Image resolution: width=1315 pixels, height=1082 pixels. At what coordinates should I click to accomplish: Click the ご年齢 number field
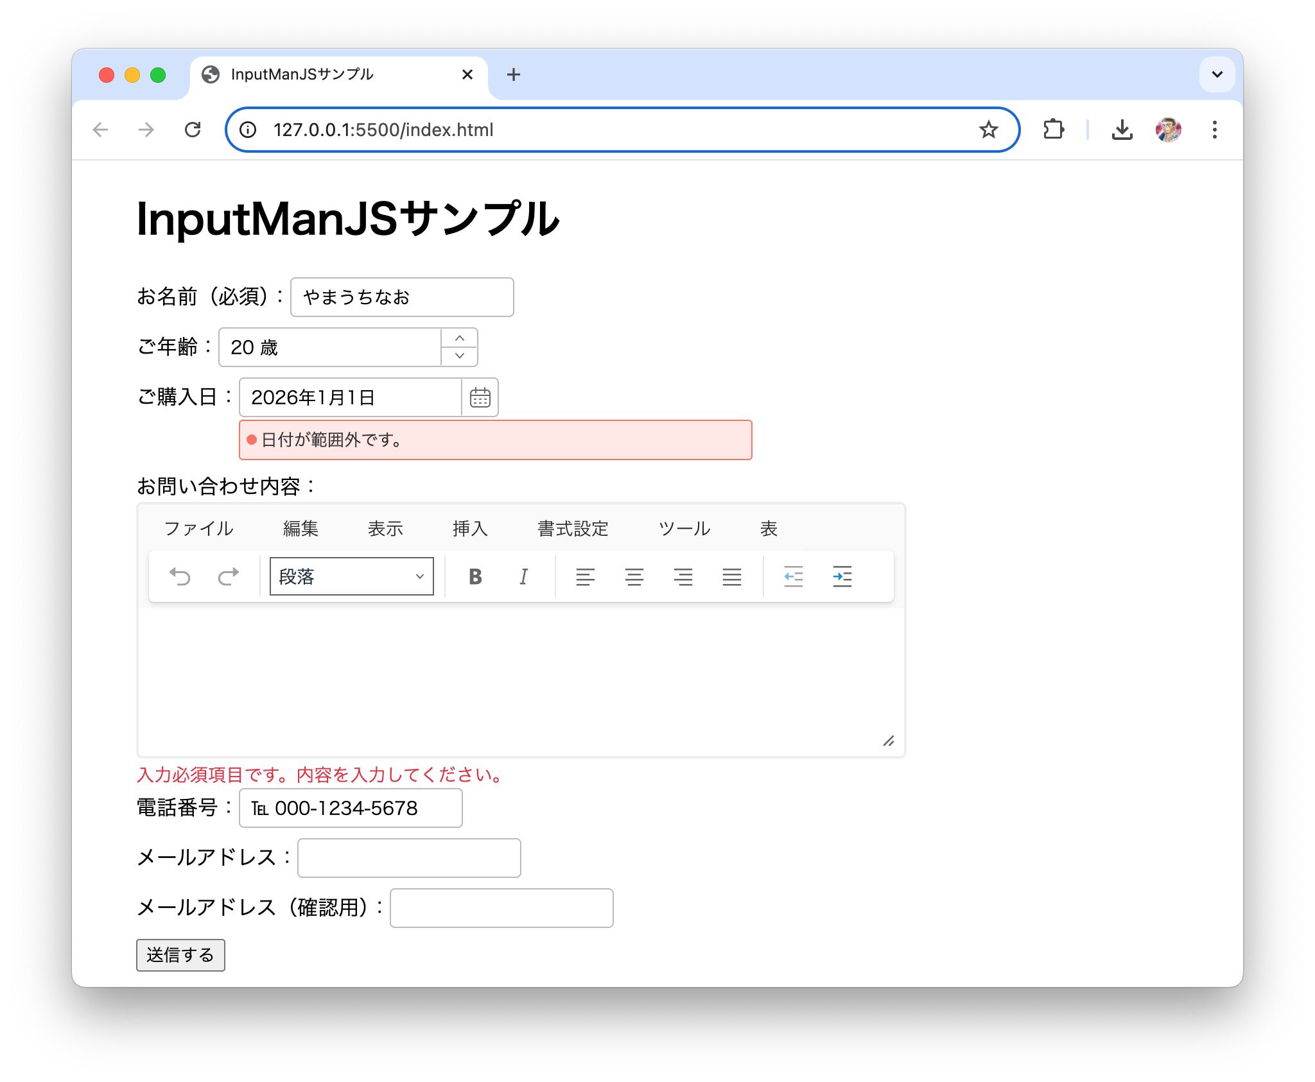coord(329,347)
